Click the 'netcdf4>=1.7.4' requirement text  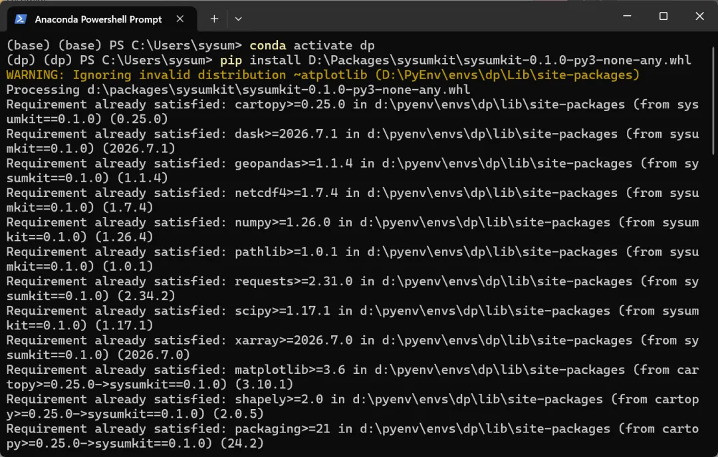click(286, 192)
